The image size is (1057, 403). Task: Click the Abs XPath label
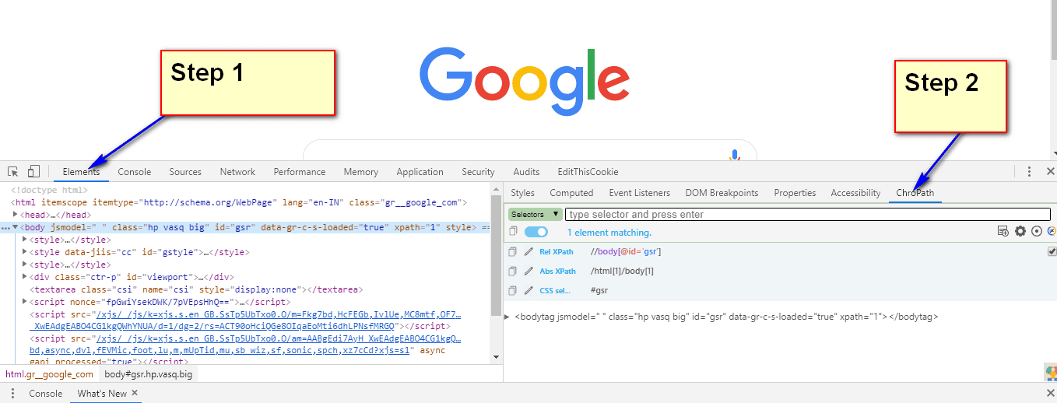557,271
